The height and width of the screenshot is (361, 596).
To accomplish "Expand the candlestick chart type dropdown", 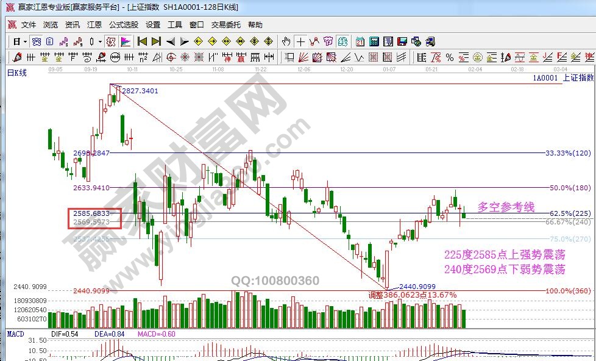I will coord(100,41).
